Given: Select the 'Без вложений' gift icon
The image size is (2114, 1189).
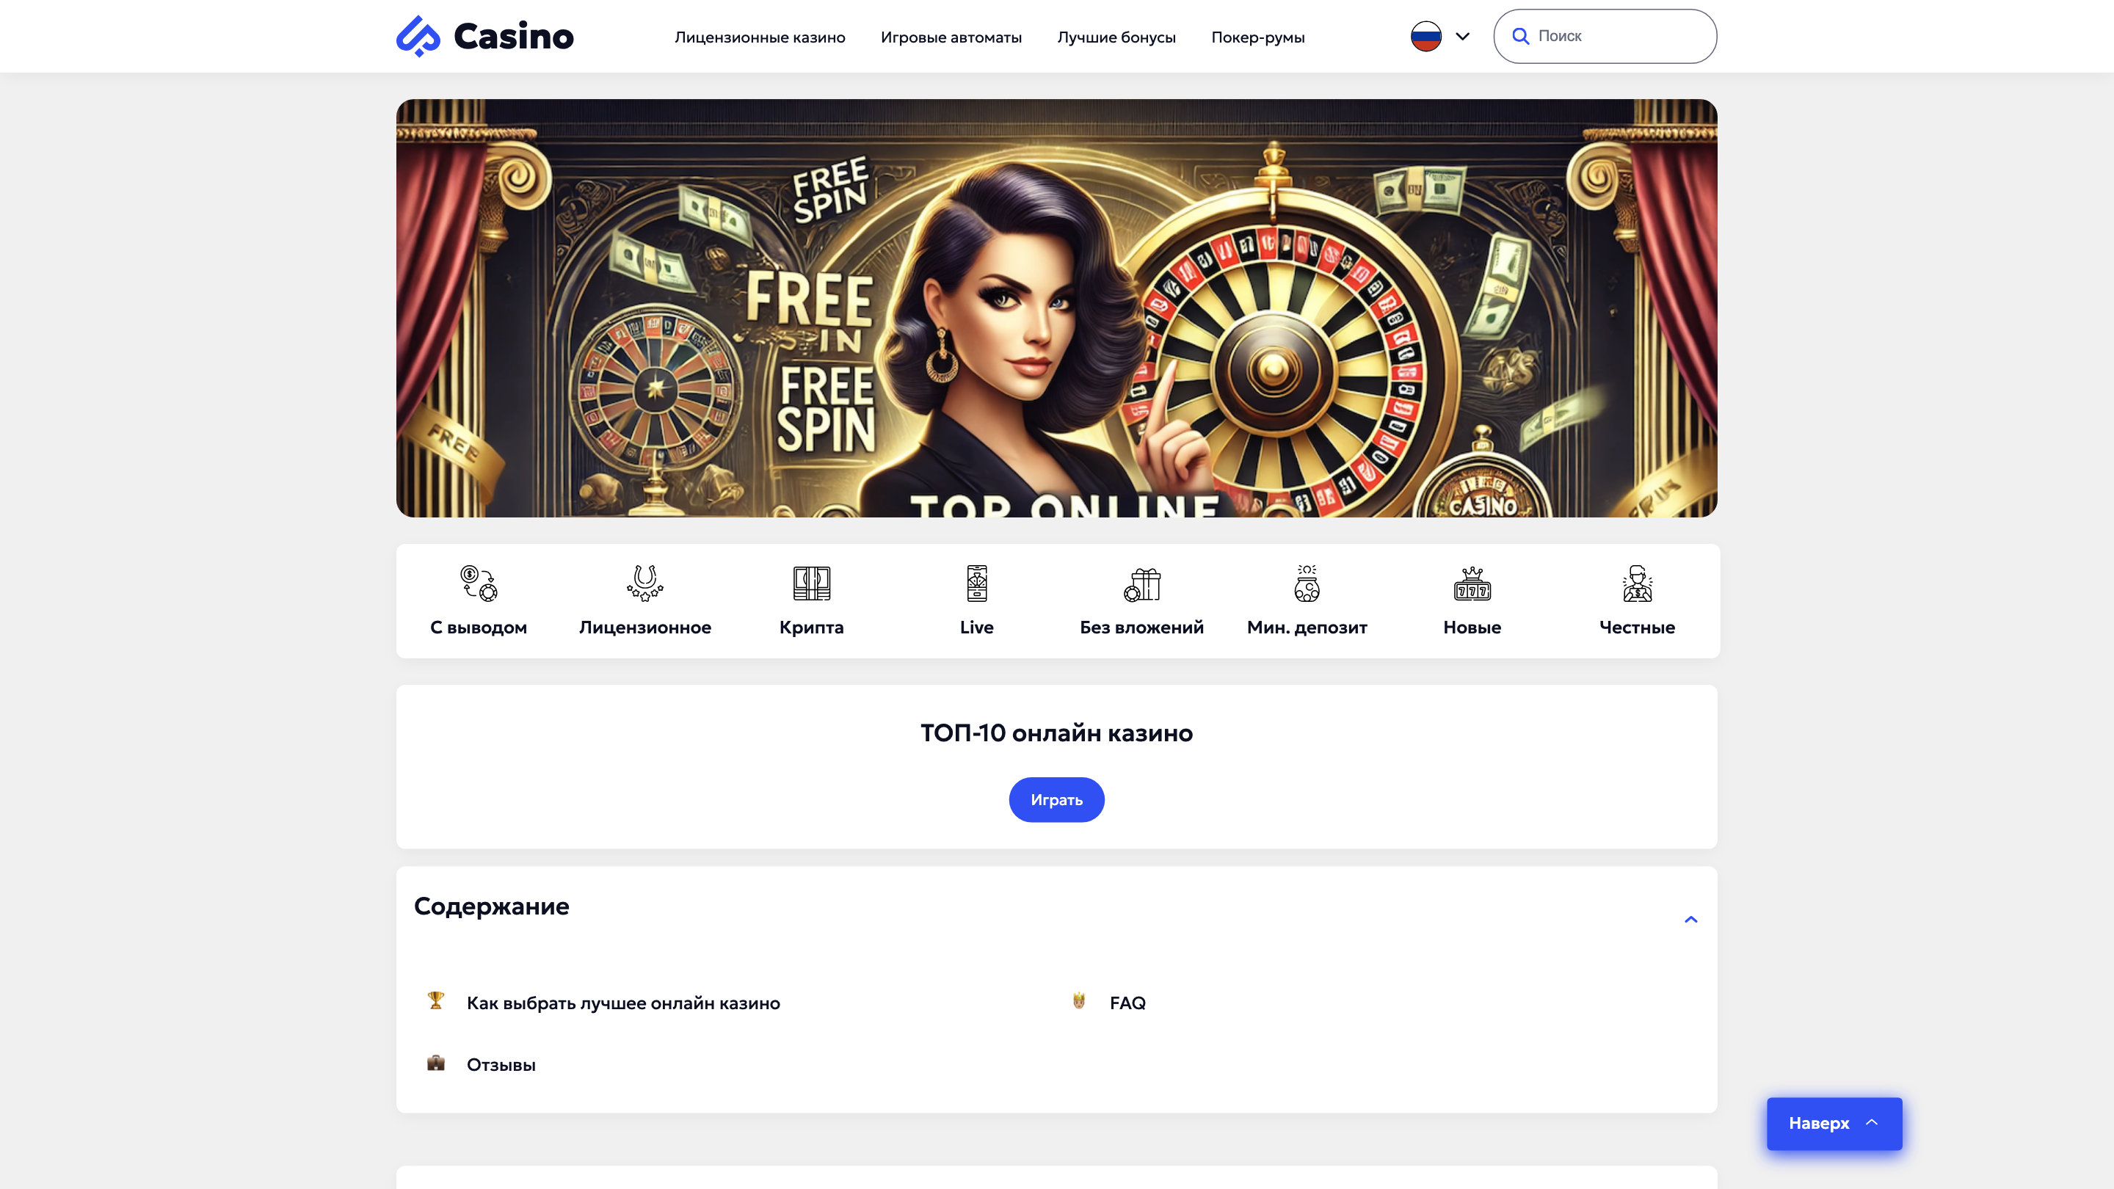Looking at the screenshot, I should click(1141, 583).
